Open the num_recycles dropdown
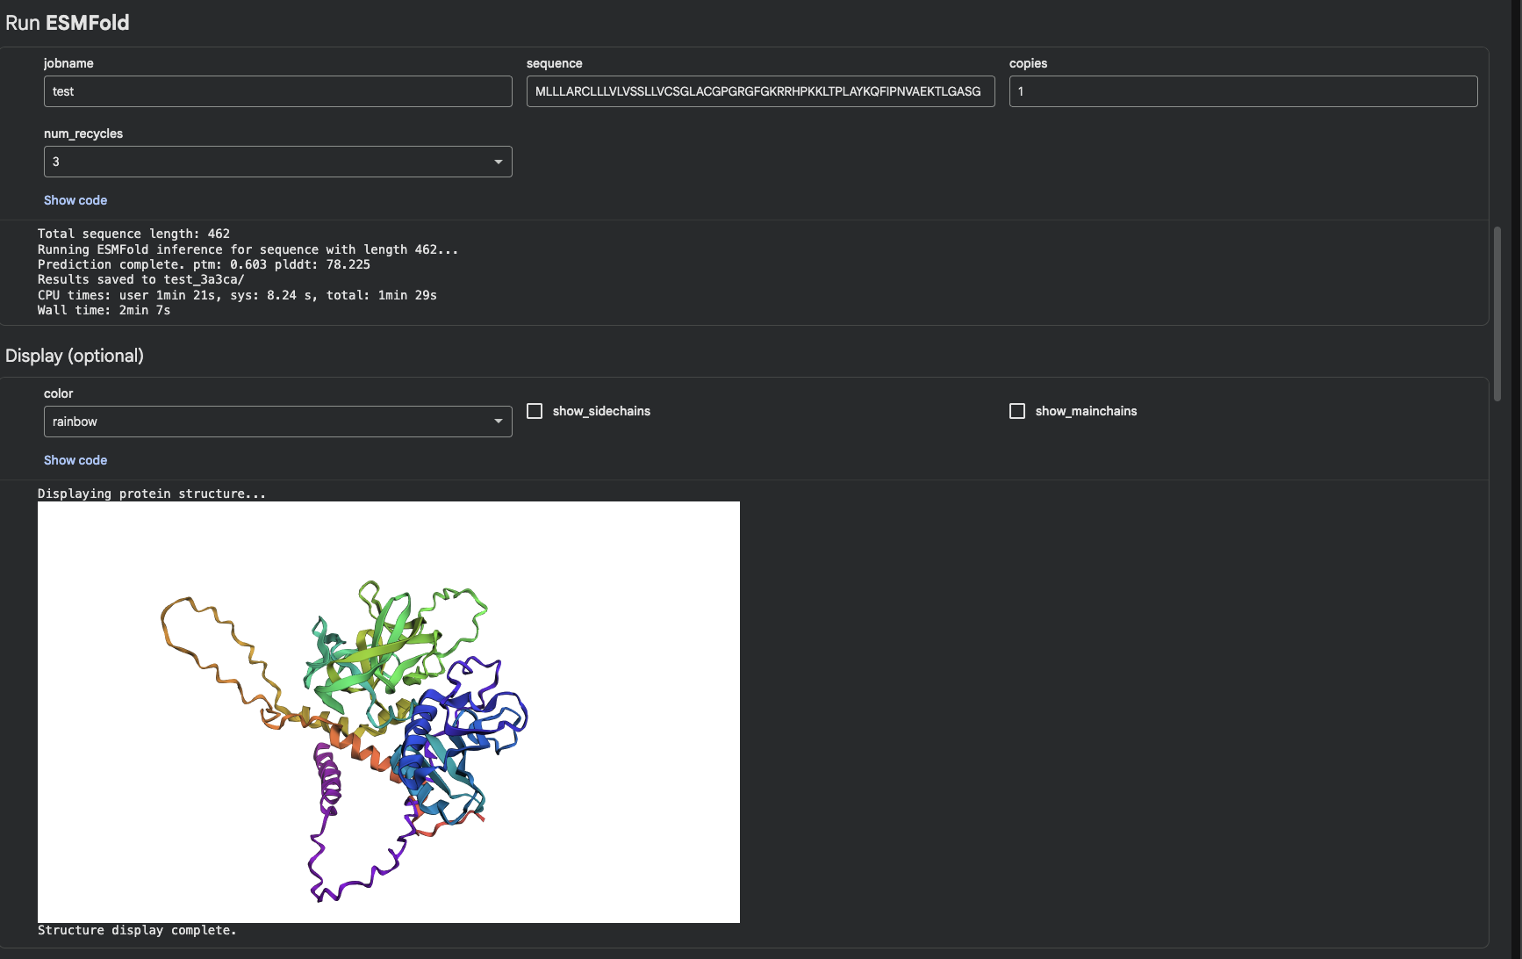1522x959 pixels. tap(277, 162)
